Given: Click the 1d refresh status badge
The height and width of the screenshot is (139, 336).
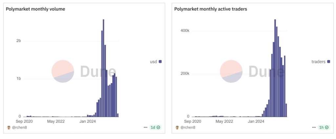Looking at the screenshot, I should pyautogui.click(x=155, y=127).
